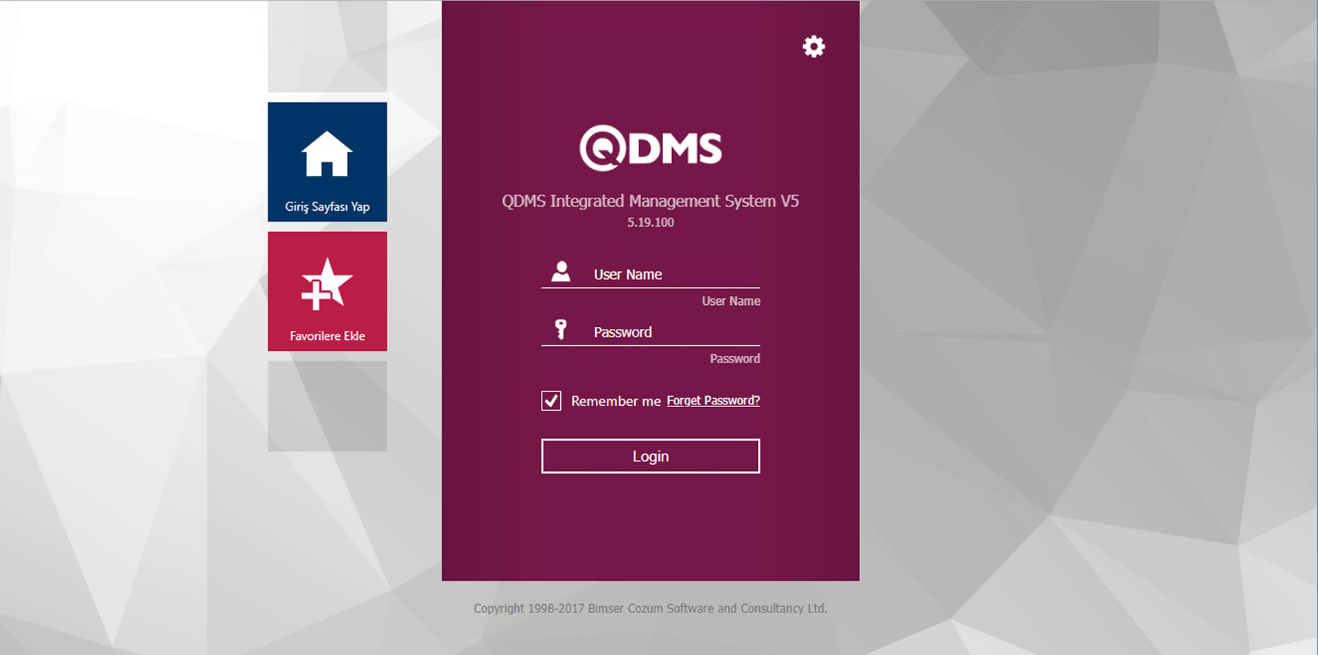Click the QDMS logo
The width and height of the screenshot is (1318, 655).
click(x=651, y=148)
